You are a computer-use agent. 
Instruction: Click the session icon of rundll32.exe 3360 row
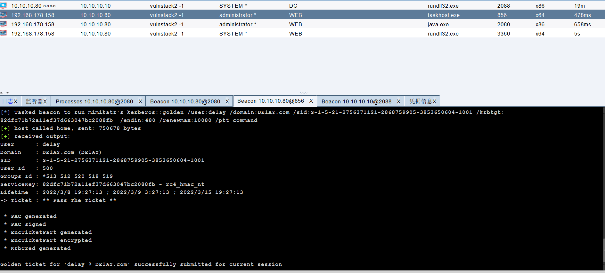pyautogui.click(x=4, y=33)
